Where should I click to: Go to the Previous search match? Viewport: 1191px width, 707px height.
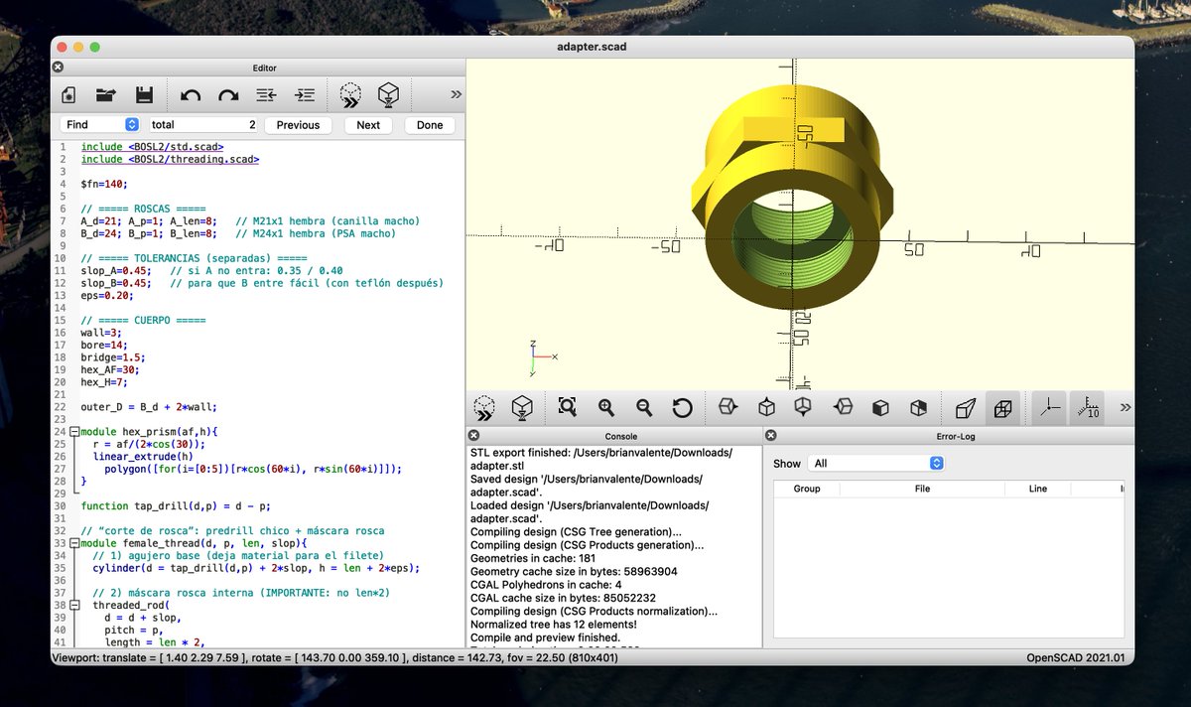click(298, 125)
